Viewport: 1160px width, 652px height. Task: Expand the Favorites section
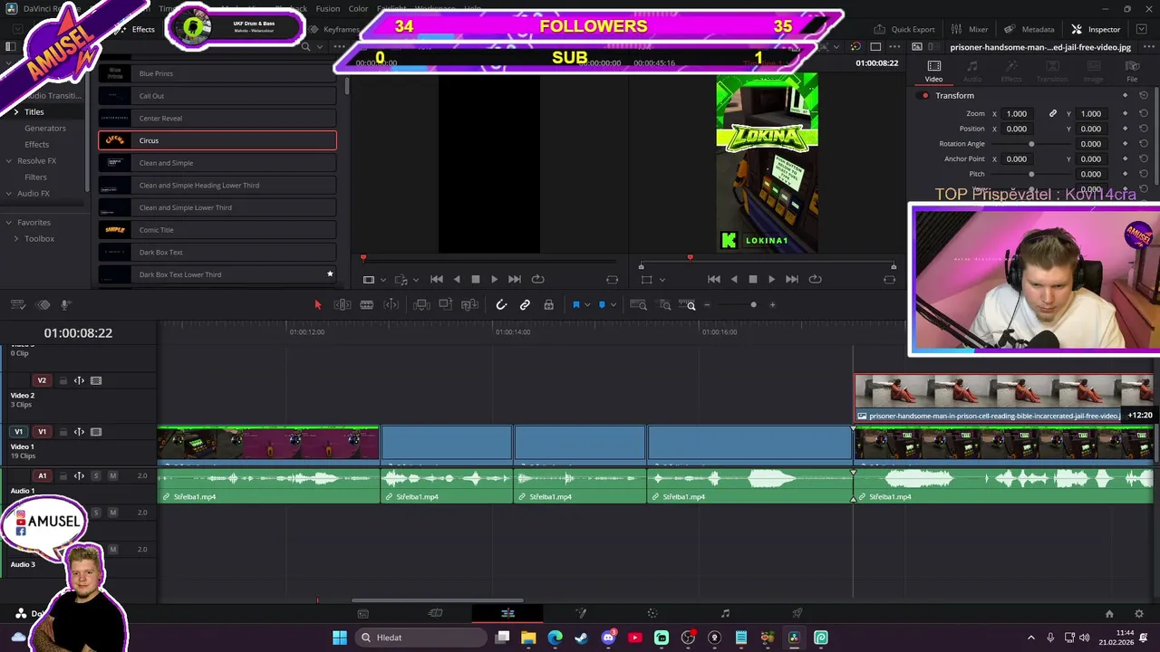click(x=8, y=222)
